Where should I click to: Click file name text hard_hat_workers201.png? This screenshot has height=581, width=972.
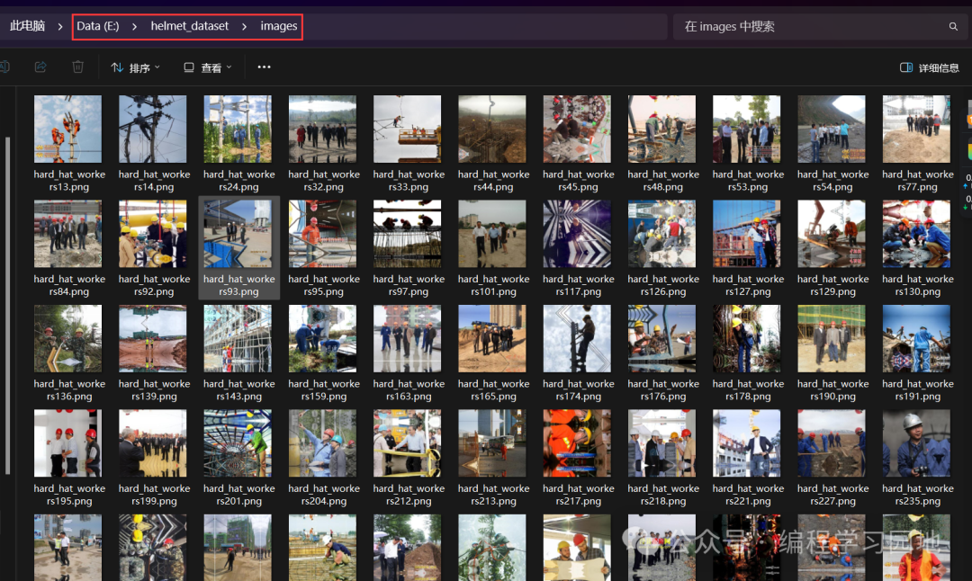coord(239,495)
